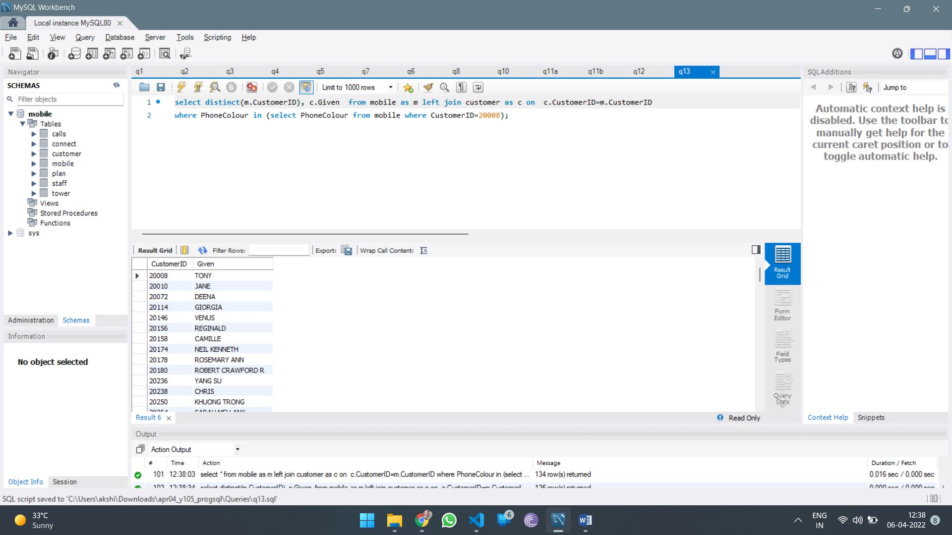Create a new schema icon
952x535 pixels.
click(x=74, y=53)
